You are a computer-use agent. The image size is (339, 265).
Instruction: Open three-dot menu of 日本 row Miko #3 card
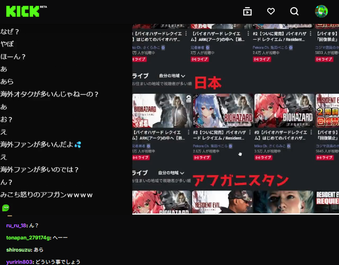point(311,132)
